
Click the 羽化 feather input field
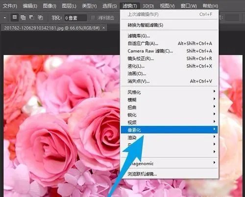[75, 18]
